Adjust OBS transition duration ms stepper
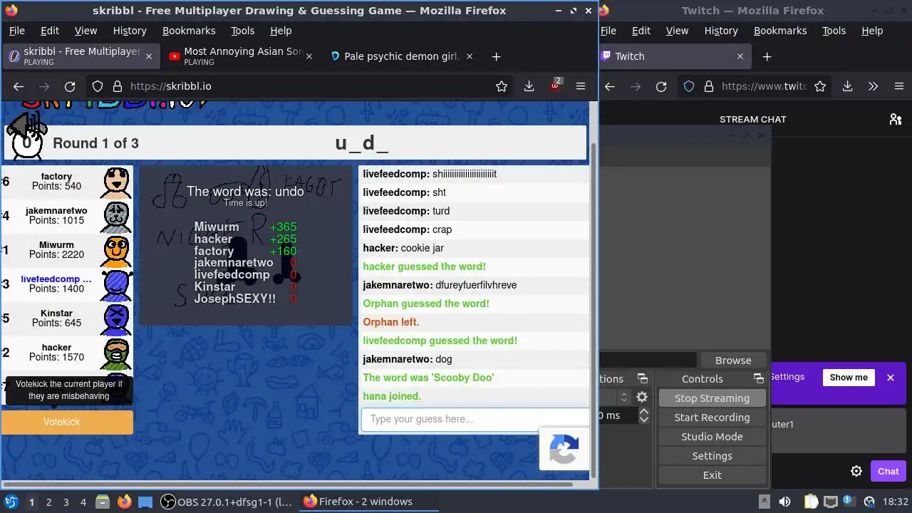This screenshot has width=912, height=513. click(644, 415)
